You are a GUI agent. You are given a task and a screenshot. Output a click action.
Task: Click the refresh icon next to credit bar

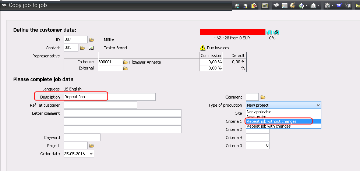click(276, 32)
